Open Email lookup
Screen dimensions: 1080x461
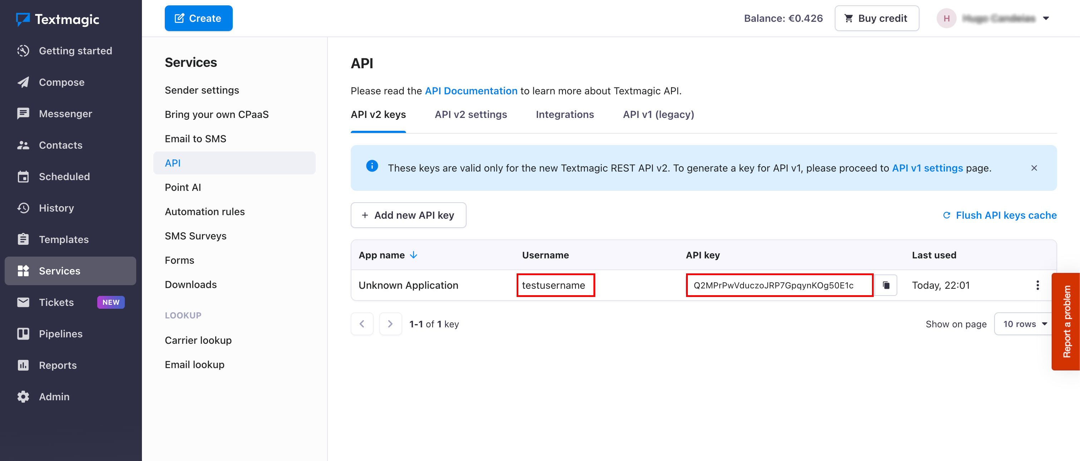pos(235,365)
